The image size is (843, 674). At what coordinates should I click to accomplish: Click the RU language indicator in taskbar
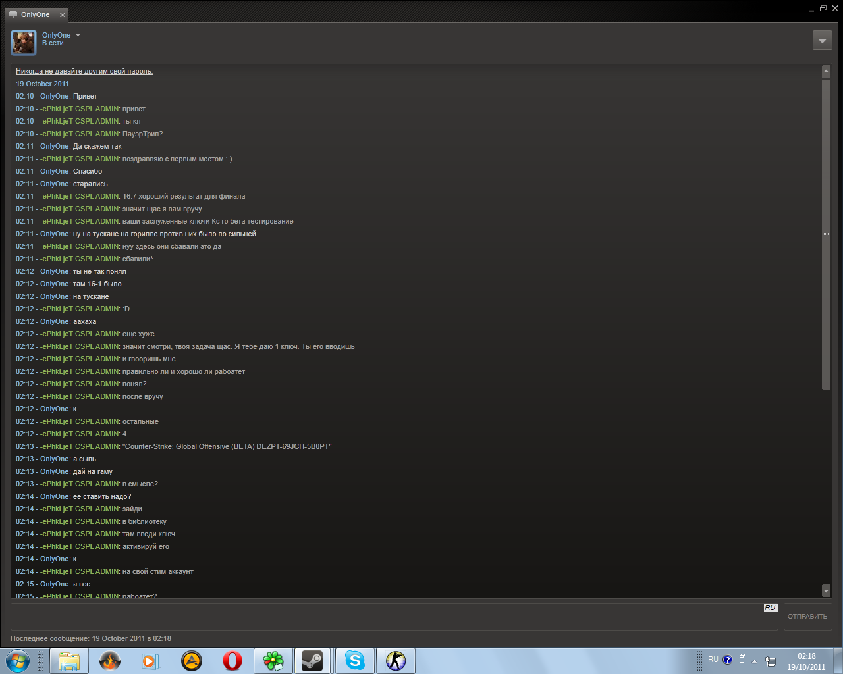713,660
